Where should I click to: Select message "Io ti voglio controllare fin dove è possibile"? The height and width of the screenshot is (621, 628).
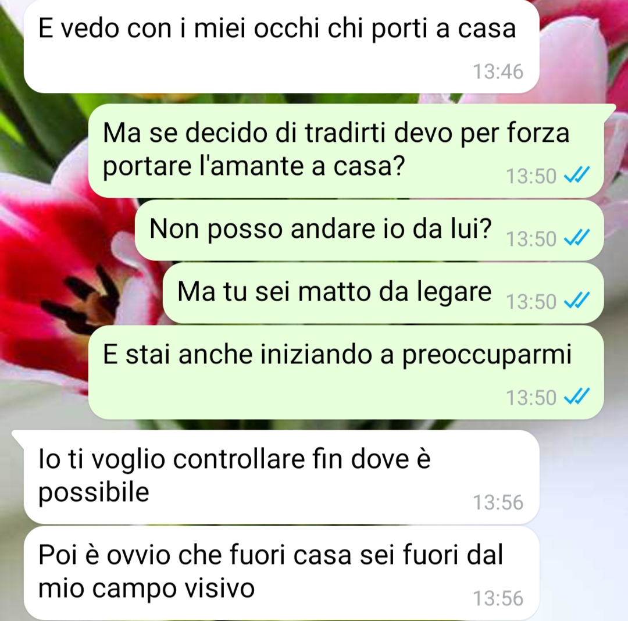pyautogui.click(x=281, y=477)
